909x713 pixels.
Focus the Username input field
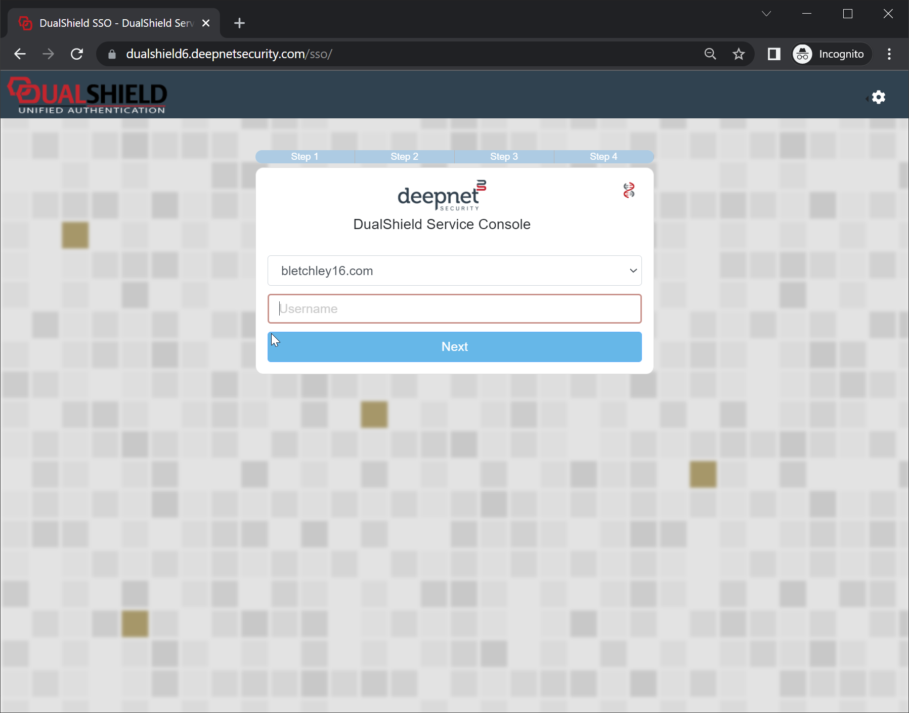(x=454, y=308)
